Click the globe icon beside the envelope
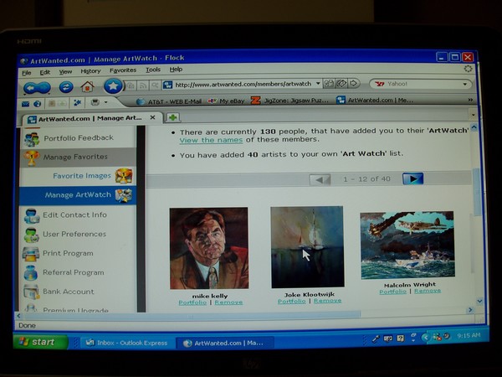The width and height of the screenshot is (502, 377). click(x=37, y=104)
